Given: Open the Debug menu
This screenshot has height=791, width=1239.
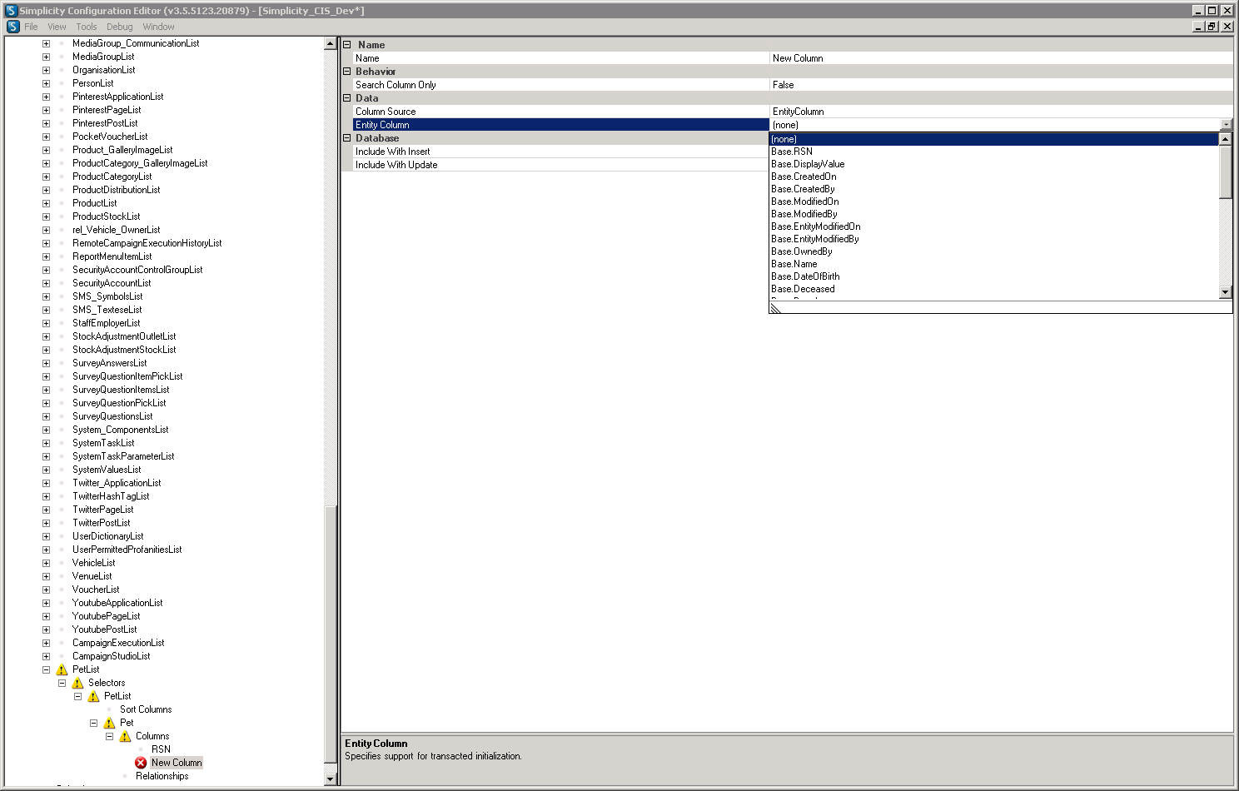Looking at the screenshot, I should tap(119, 27).
